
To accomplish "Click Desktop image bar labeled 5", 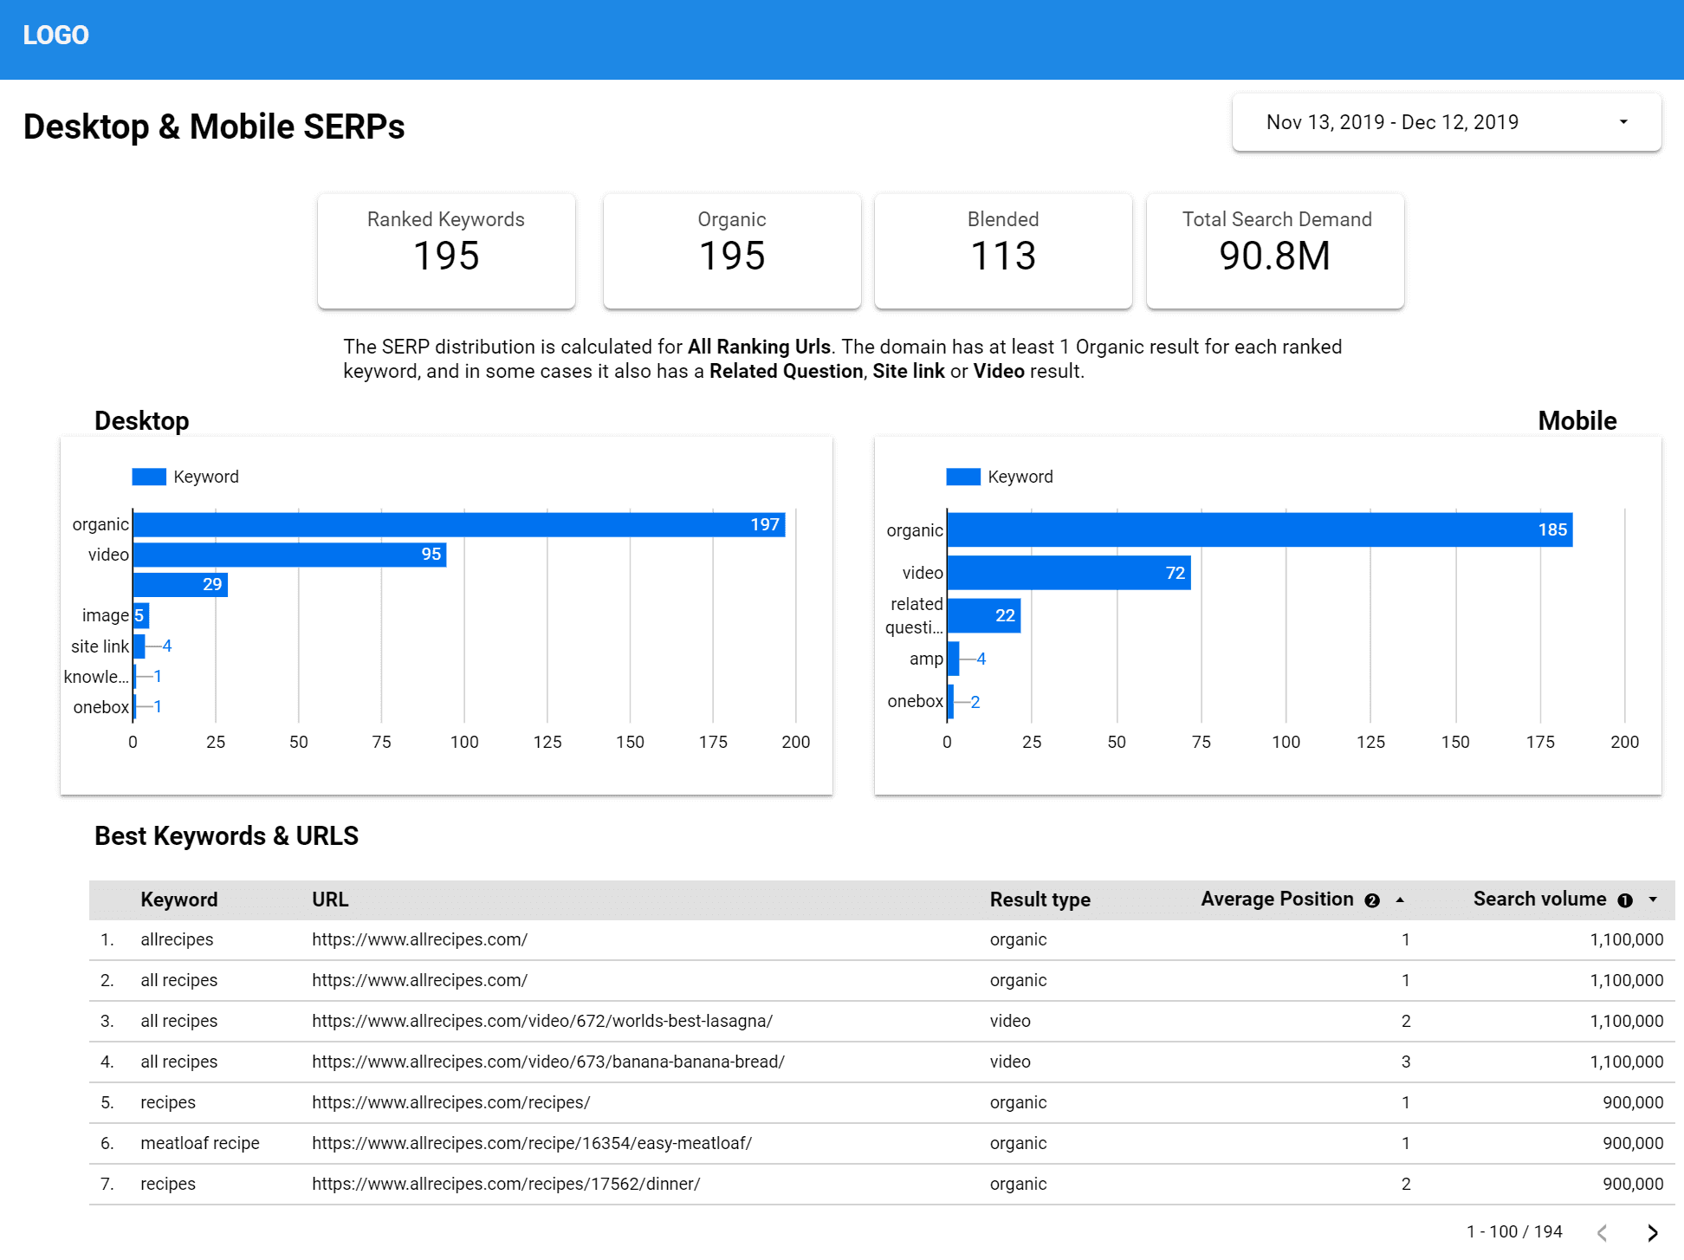I will point(141,615).
